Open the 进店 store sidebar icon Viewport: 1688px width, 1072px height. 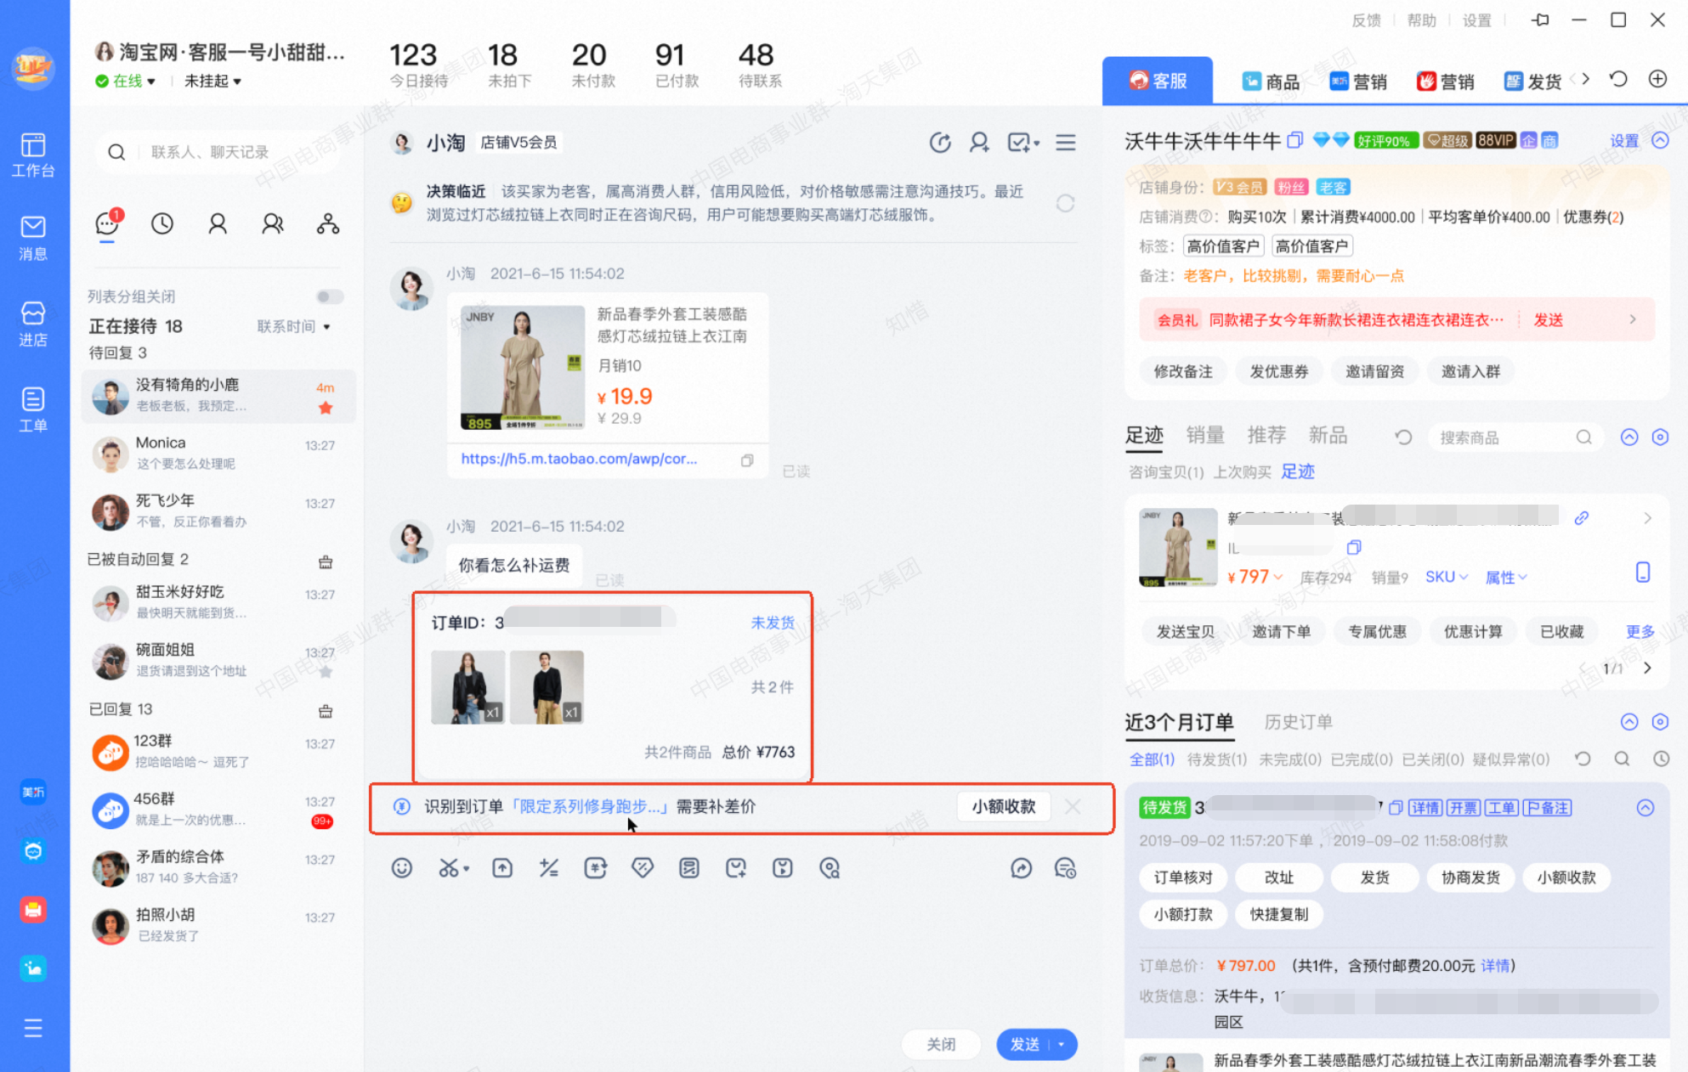point(33,324)
